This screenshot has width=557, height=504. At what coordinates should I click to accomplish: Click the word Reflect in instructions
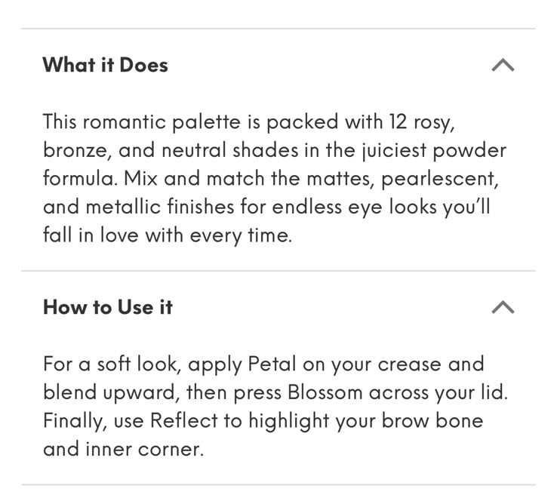183,420
